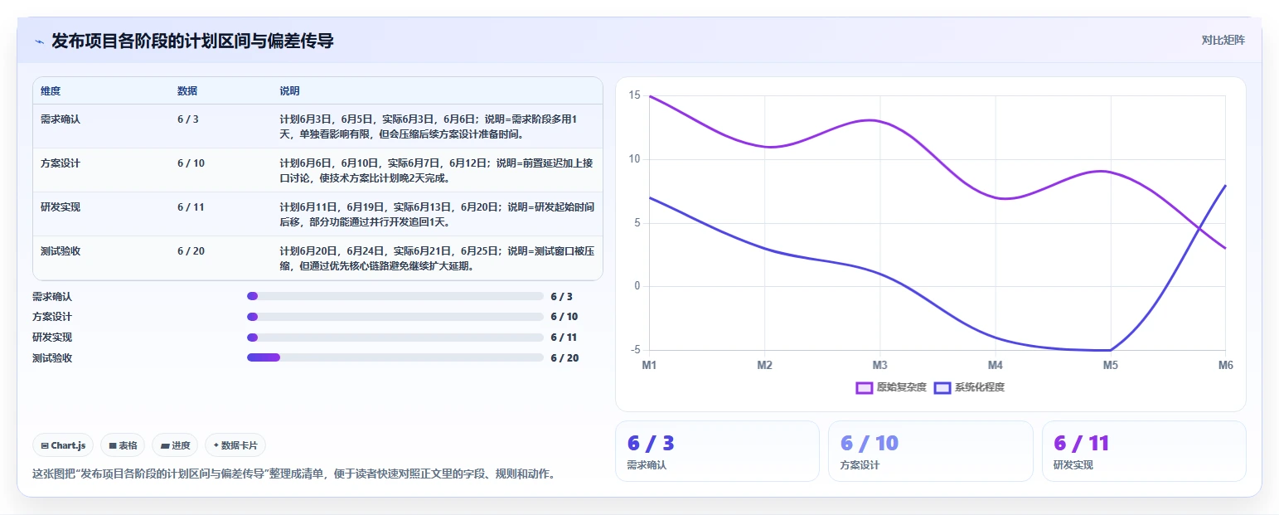
Task: Click the 测试验收 description about 核心链路
Action: click(x=437, y=258)
